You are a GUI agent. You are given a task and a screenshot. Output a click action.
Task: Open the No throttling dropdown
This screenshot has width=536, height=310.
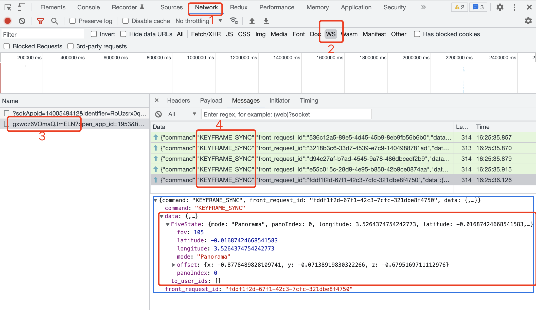pos(199,21)
